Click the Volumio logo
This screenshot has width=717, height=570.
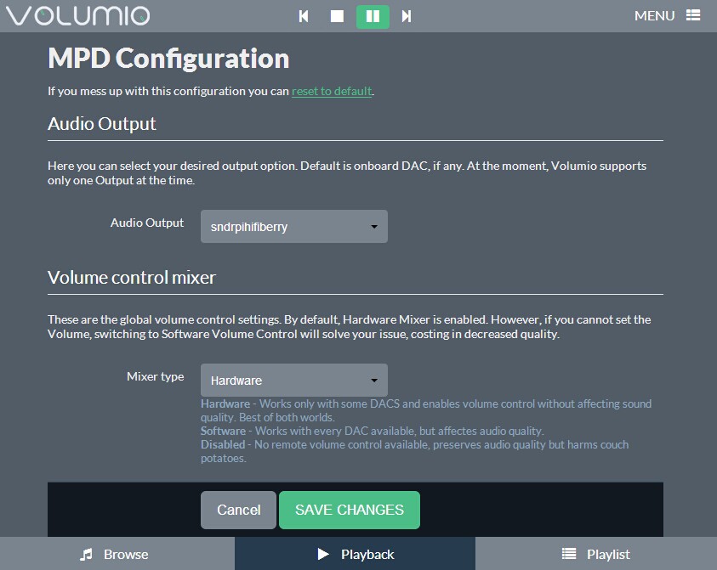(77, 15)
